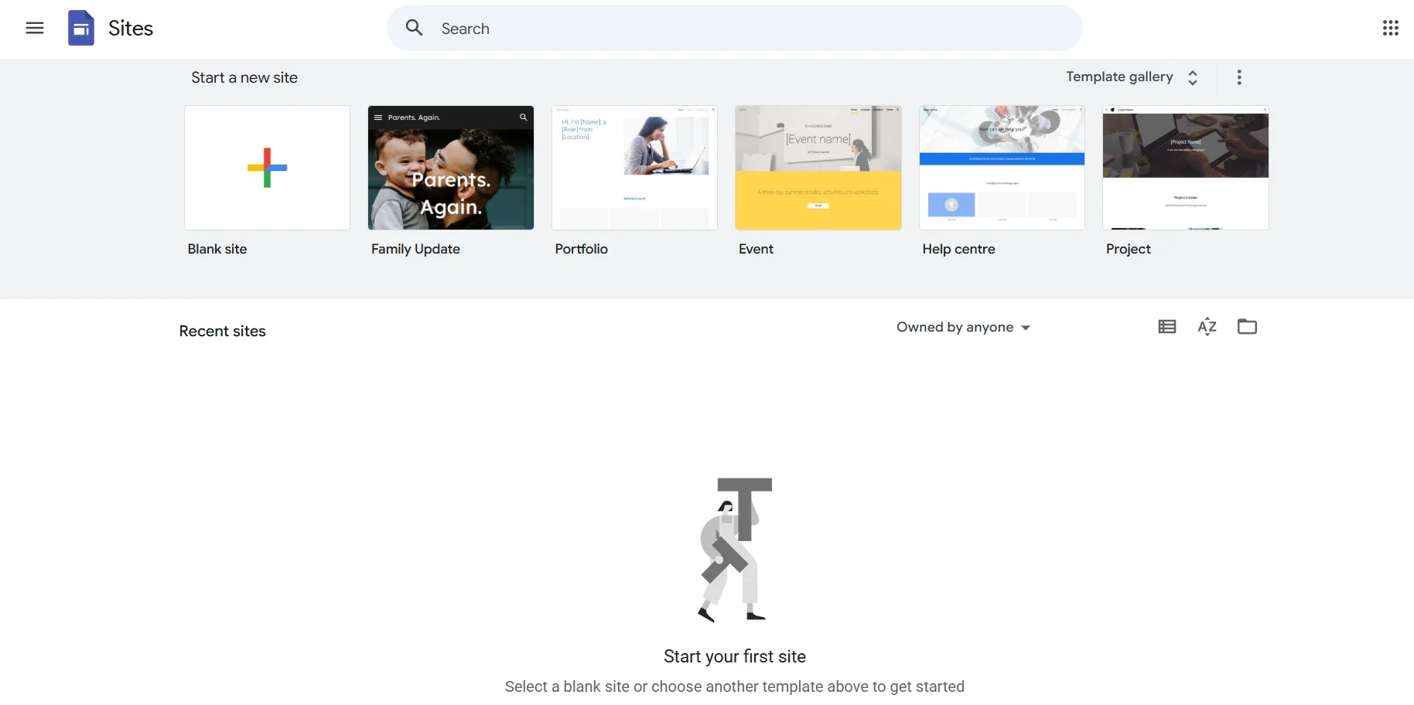Image resolution: width=1414 pixels, height=705 pixels.
Task: Open the file picker folder icon
Action: tap(1247, 327)
